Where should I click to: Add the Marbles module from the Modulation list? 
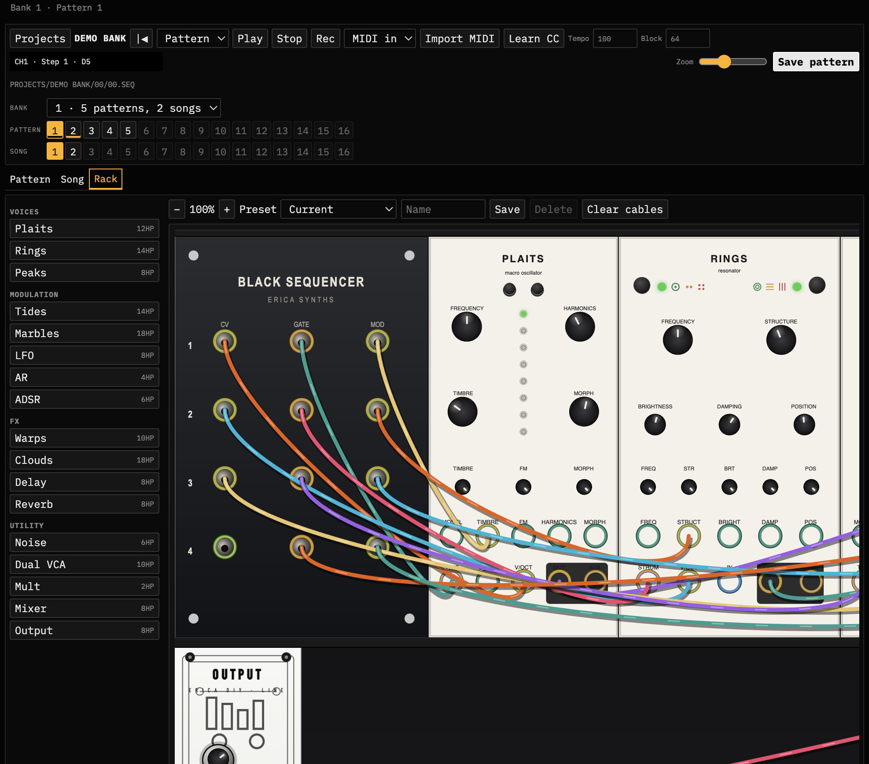pyautogui.click(x=85, y=334)
